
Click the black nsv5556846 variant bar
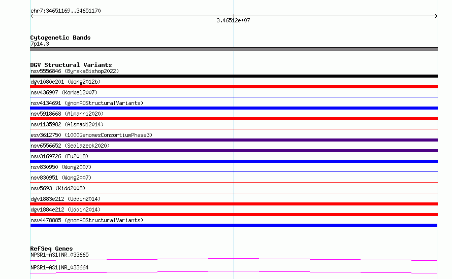pos(234,76)
